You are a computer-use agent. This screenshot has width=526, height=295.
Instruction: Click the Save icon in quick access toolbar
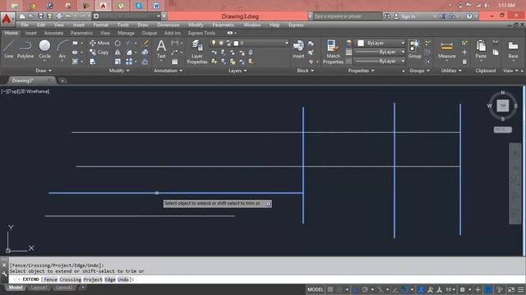pos(40,16)
